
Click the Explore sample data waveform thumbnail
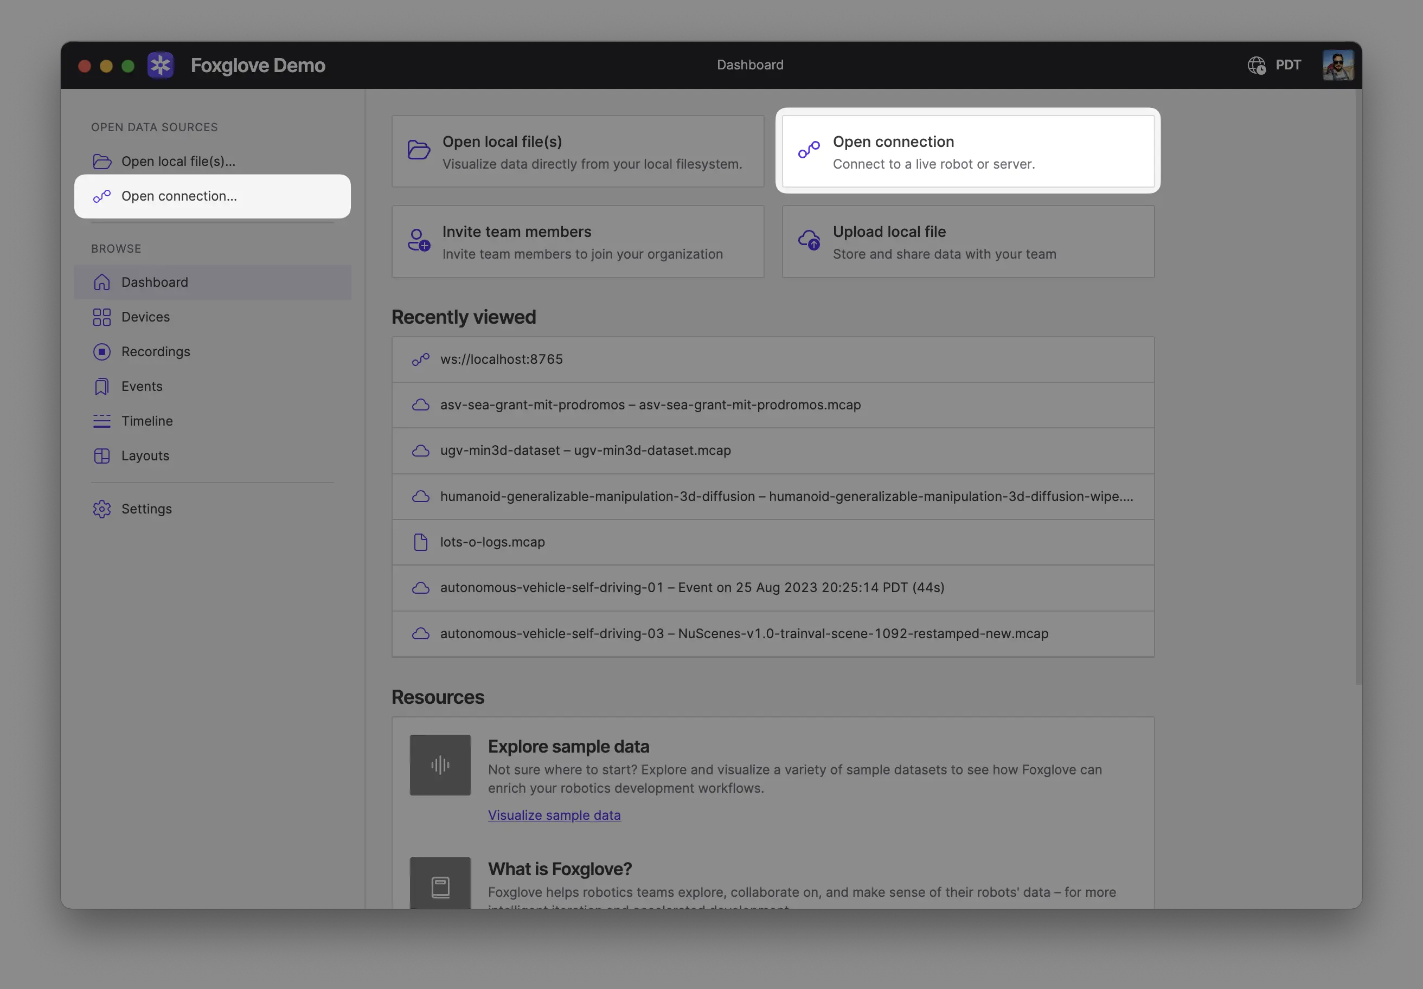point(440,765)
